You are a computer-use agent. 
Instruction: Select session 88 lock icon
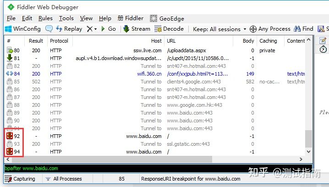[x=10, y=104]
